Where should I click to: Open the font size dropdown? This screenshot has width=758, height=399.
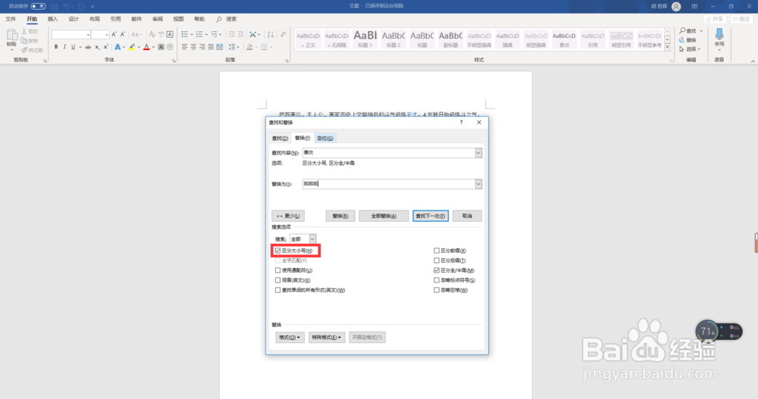pyautogui.click(x=106, y=34)
